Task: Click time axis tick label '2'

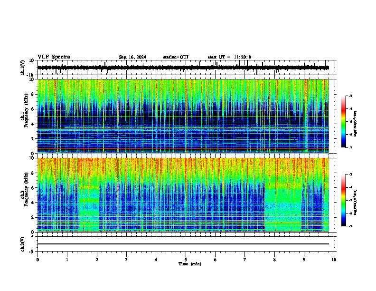Action: (x=97, y=260)
